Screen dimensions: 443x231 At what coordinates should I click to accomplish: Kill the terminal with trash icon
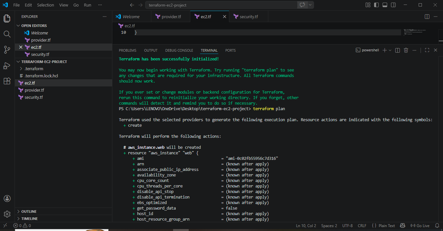(406, 50)
